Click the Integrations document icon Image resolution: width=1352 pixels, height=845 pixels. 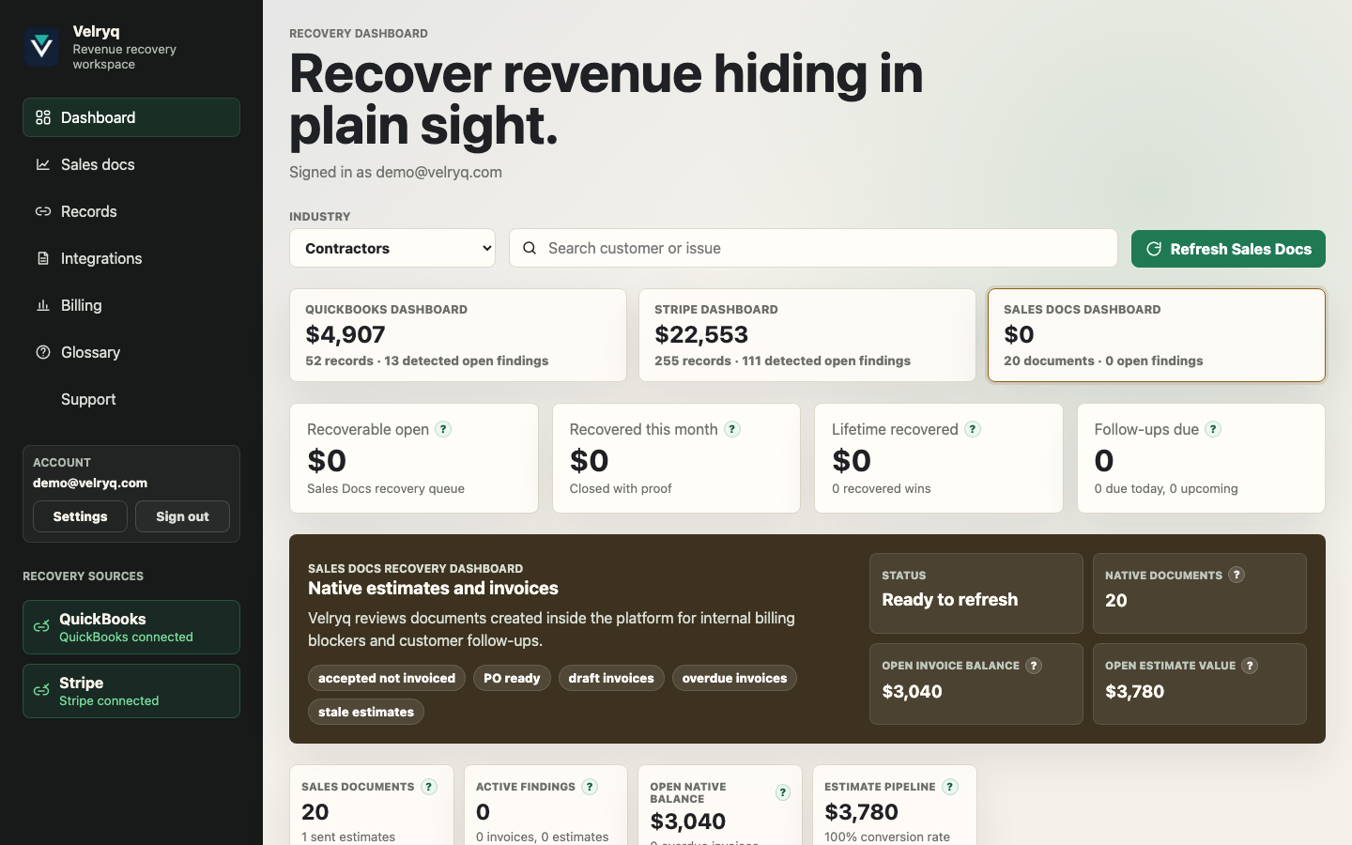[x=43, y=258]
